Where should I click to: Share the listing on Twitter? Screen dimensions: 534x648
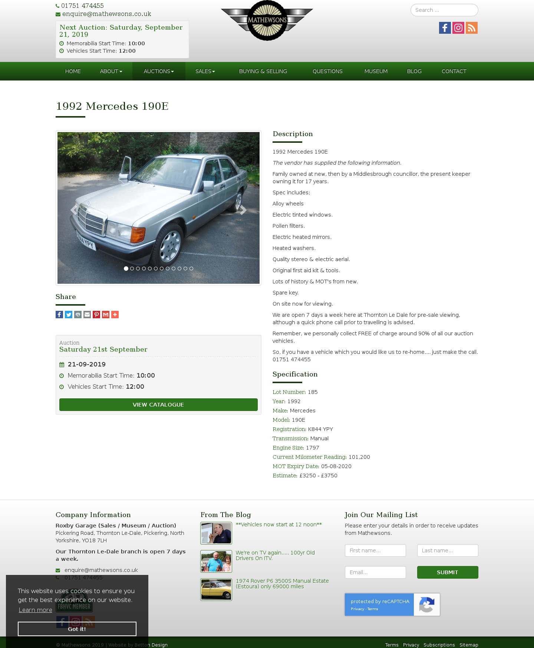69,315
